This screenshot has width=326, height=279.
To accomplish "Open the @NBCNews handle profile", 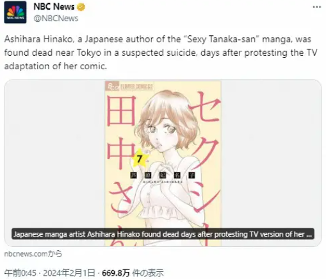I will pyautogui.click(x=56, y=19).
